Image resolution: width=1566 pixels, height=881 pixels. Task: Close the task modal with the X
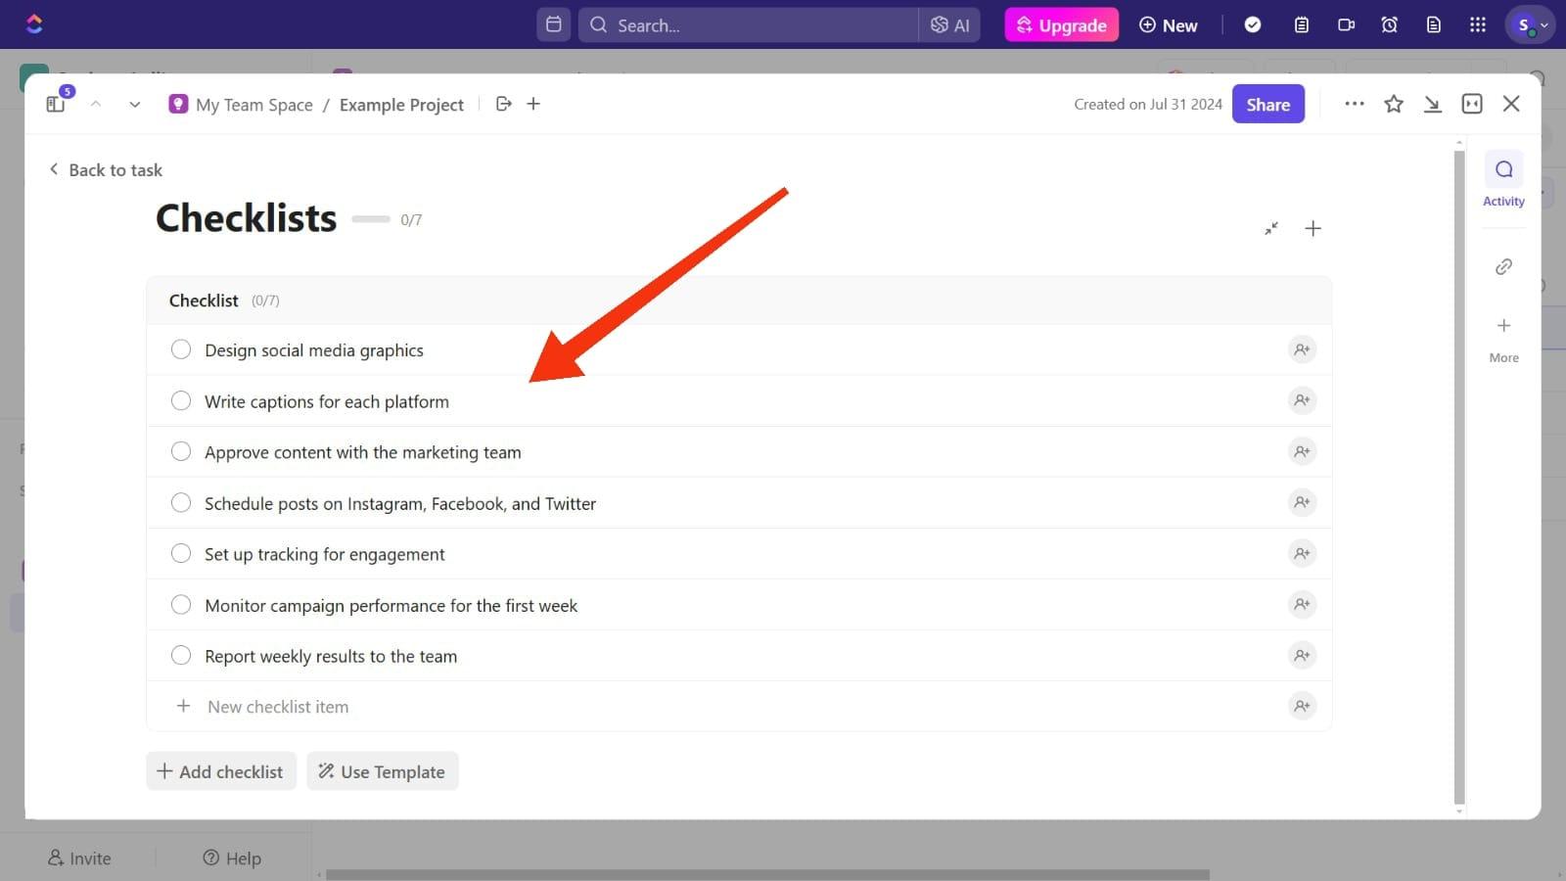pos(1511,104)
